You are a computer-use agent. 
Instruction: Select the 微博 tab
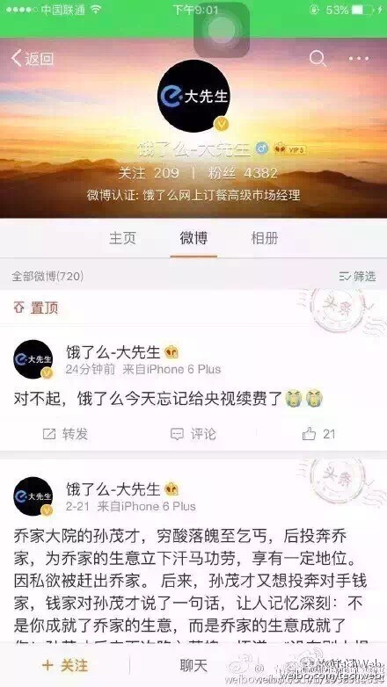[x=193, y=238]
